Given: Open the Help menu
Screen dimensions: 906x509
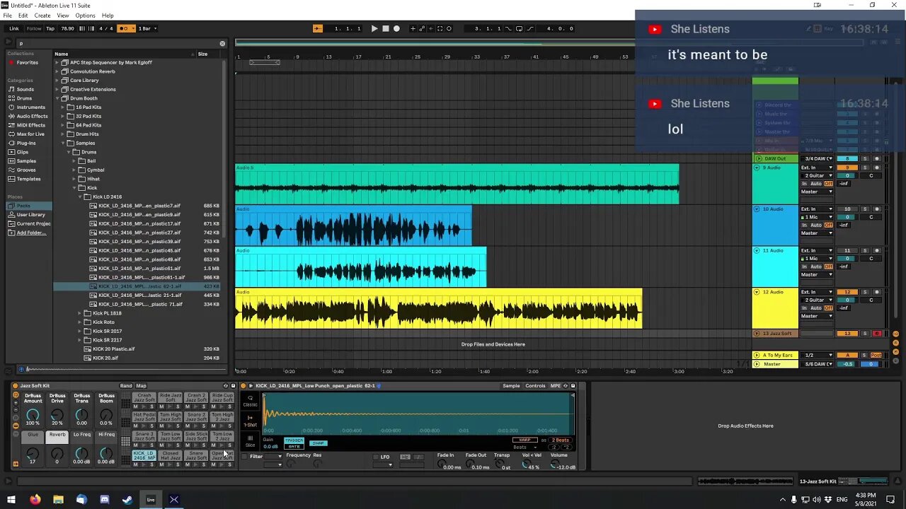Looking at the screenshot, I should coord(108,16).
